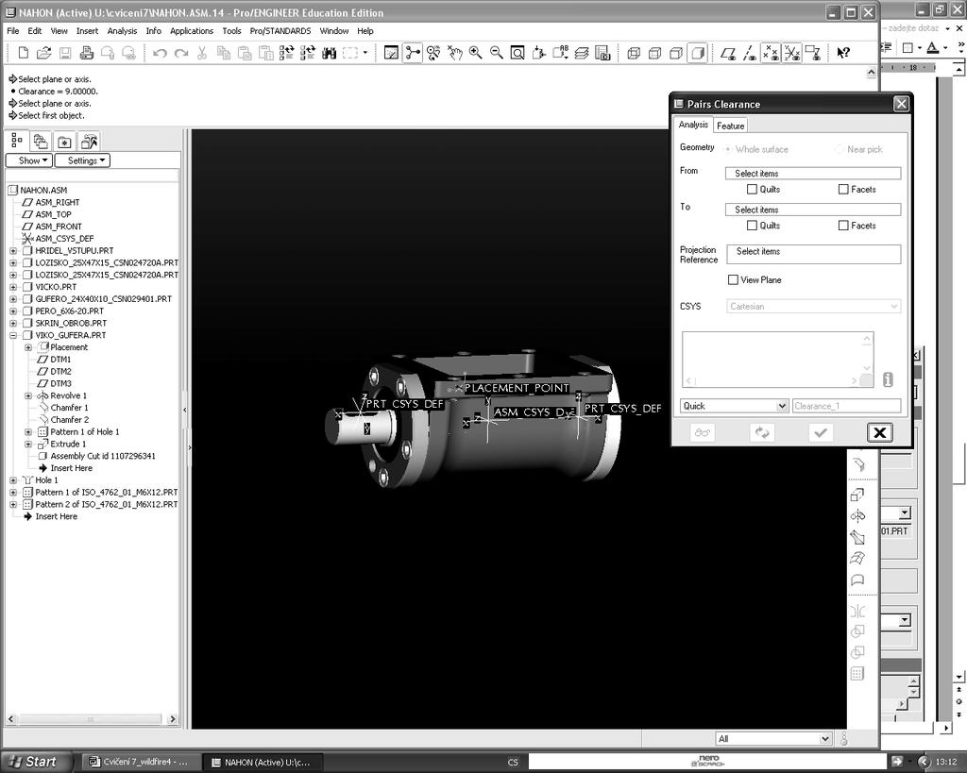Viewport: 967px width, 773px height.
Task: Check the Quilts box under From
Action: click(x=752, y=190)
